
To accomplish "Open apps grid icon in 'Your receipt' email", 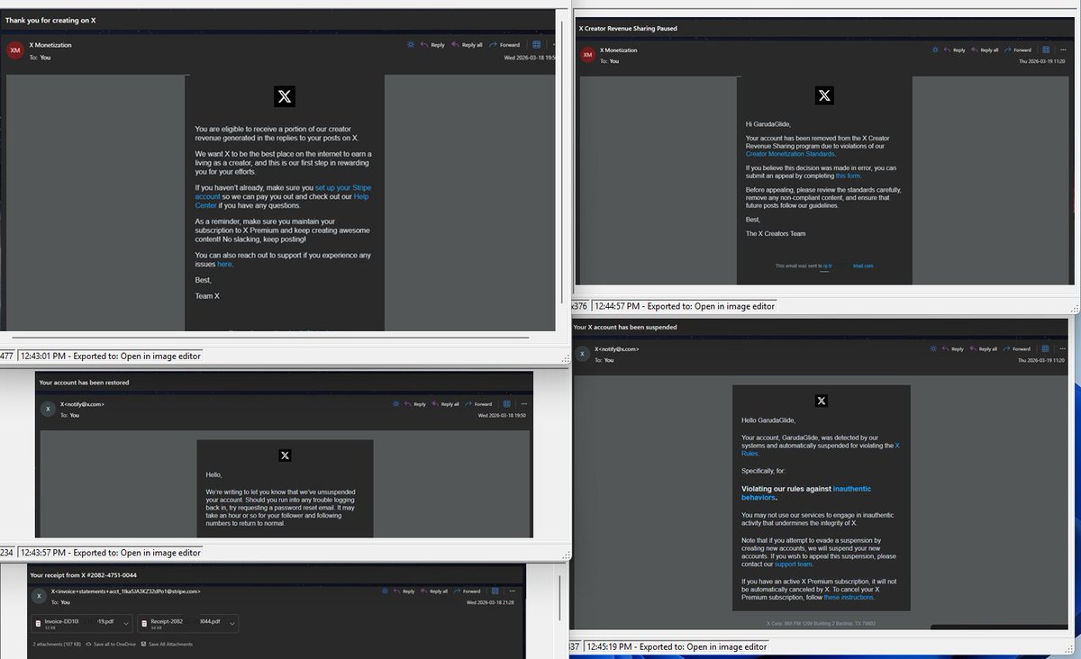I will point(495,591).
